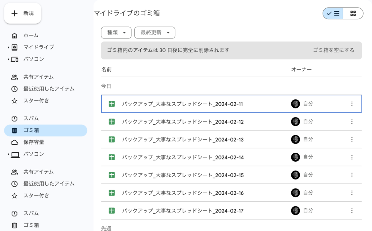
Task: Expand the first パソコン tree arrow
Action: [x=8, y=59]
